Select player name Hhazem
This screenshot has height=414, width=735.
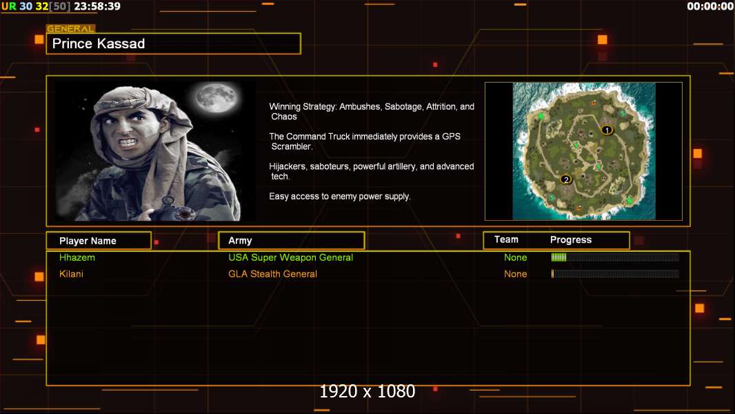(x=77, y=257)
